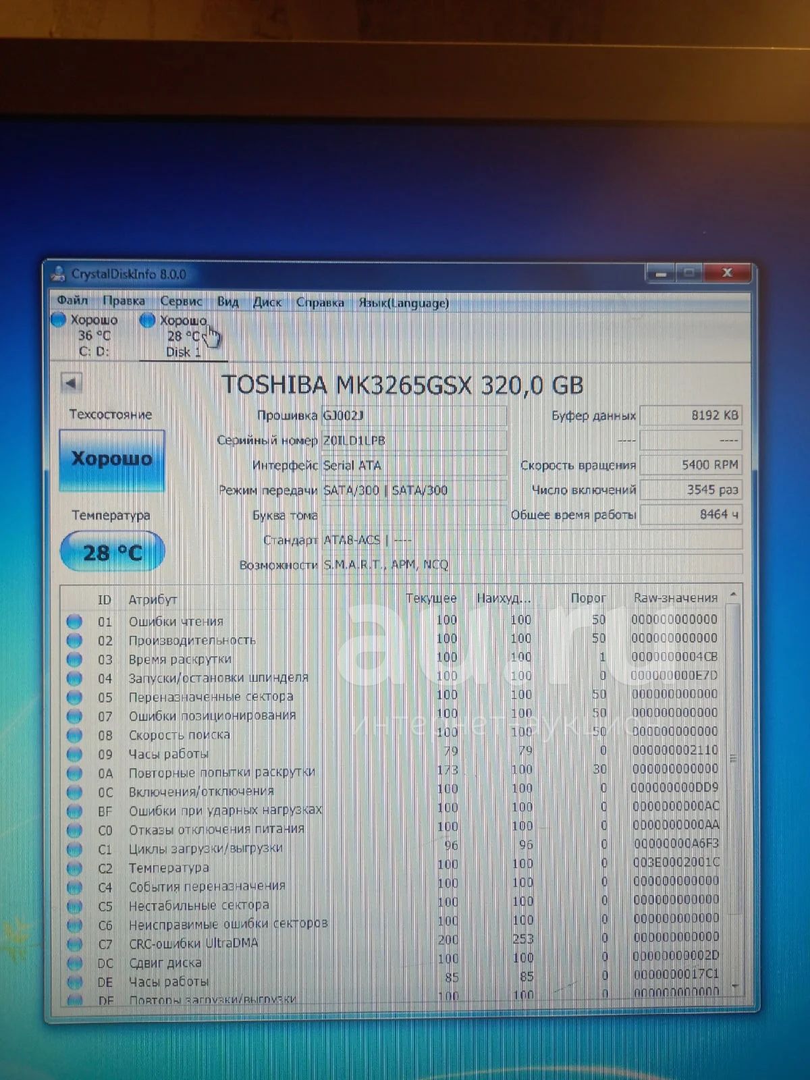Click status icon of row DE Часы работы
810x1080 pixels.
(x=74, y=982)
